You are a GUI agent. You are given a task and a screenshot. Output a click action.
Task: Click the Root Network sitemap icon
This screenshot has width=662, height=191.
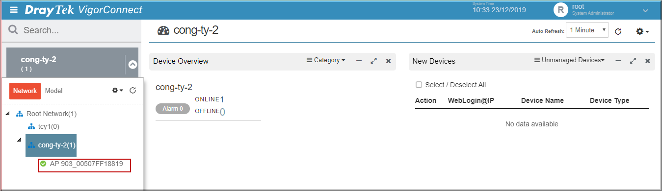pos(20,114)
